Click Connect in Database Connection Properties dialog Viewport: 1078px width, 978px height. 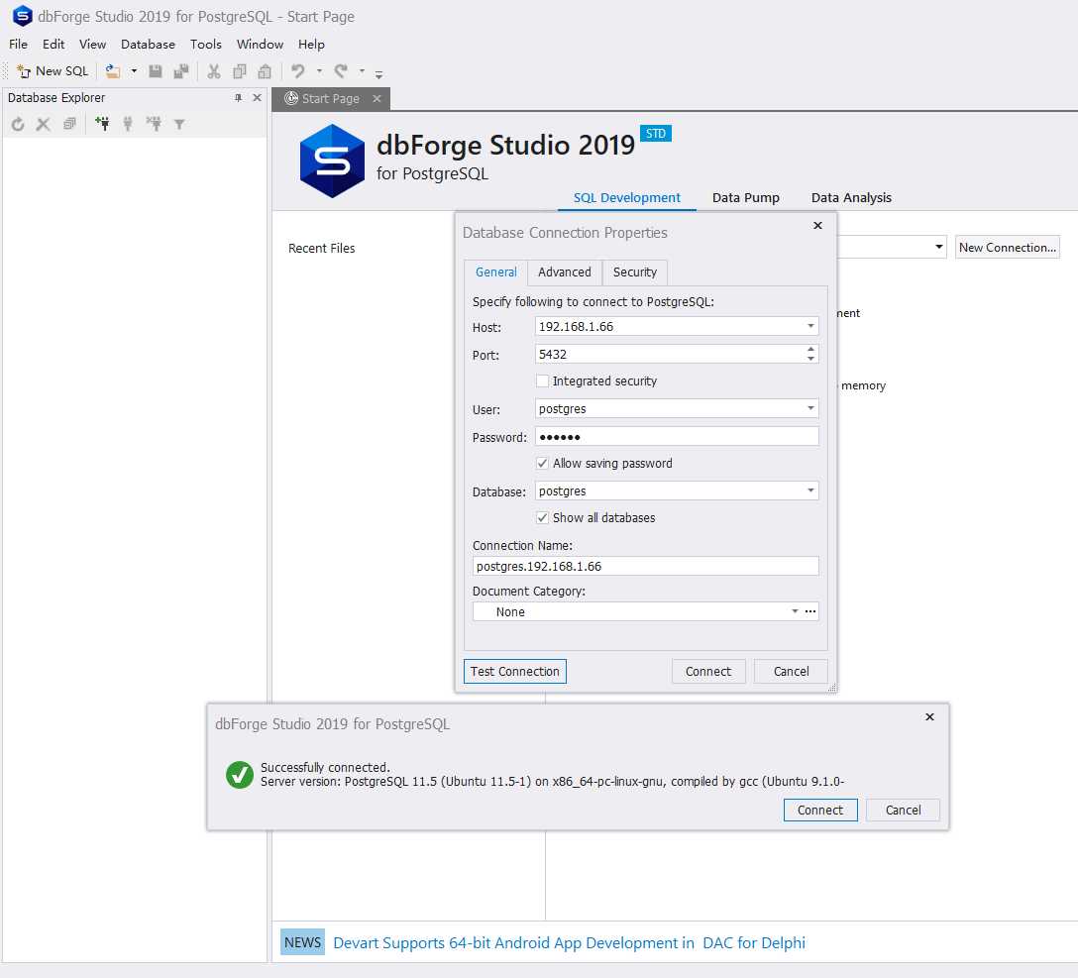tap(708, 671)
